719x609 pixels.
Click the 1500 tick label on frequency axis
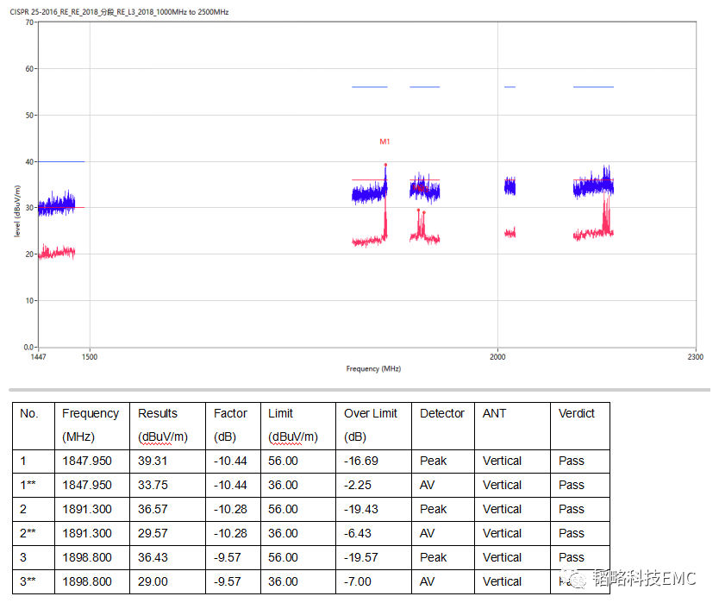pos(90,356)
